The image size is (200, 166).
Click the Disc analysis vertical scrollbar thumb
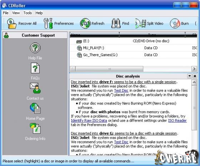[x=194, y=108]
